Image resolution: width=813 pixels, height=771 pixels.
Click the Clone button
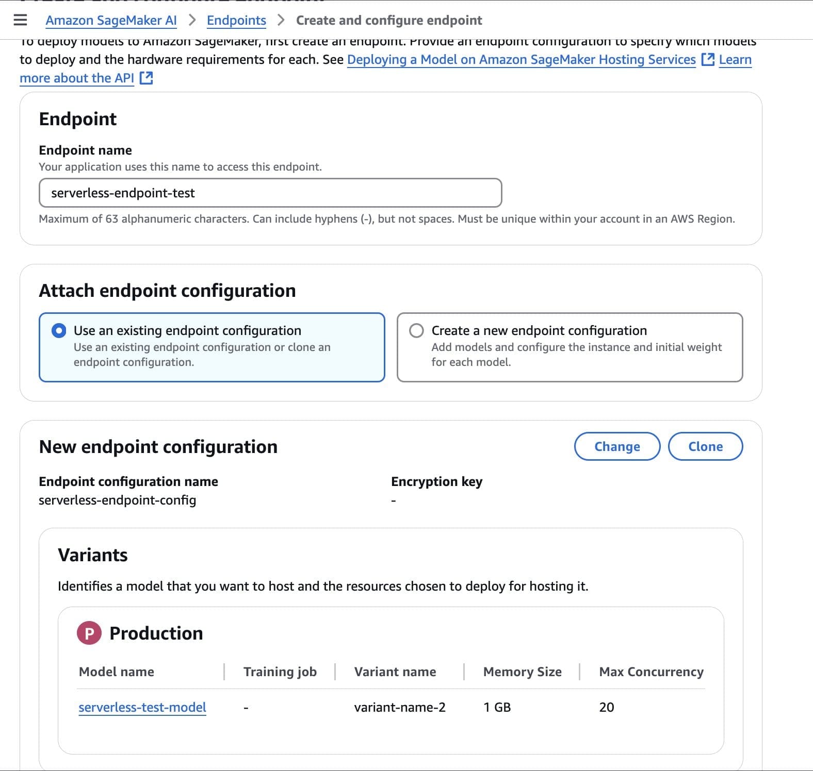(705, 446)
